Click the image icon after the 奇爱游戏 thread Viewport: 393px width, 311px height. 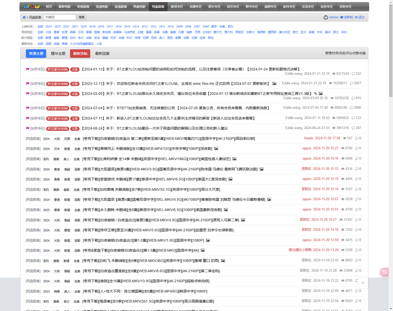[230, 179]
